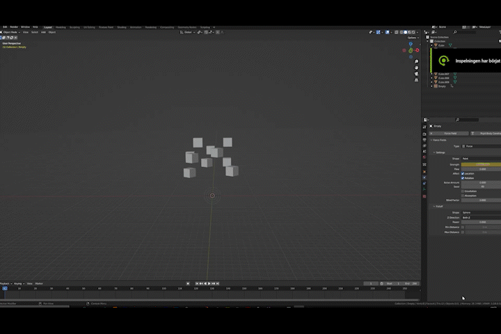501x334 pixels.
Task: Switch to the Modeling workspace tab
Action: 61,28
